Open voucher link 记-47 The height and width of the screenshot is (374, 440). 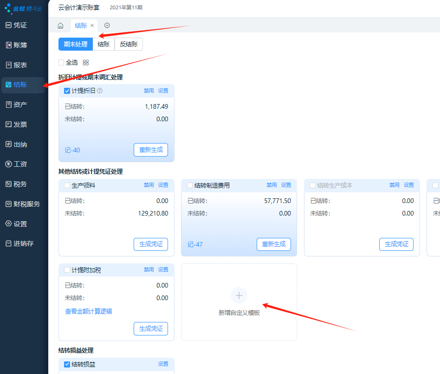(x=195, y=244)
